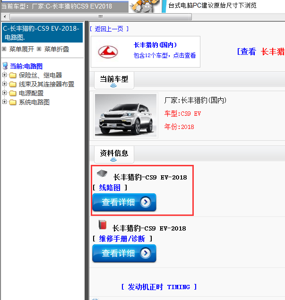The height and width of the screenshot is (300, 285).
Task: Click 包含12个车型,点击查看 link
Action: (164, 55)
